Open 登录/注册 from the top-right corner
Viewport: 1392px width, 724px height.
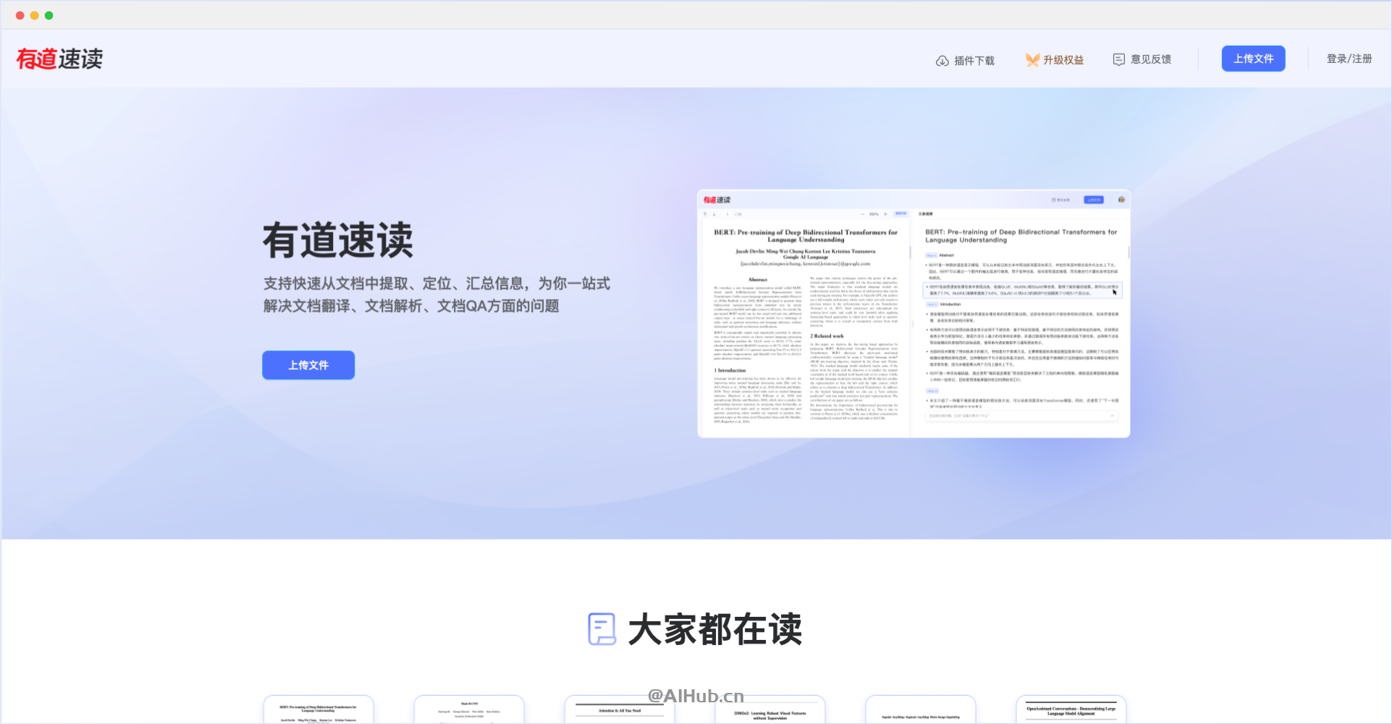[1349, 59]
